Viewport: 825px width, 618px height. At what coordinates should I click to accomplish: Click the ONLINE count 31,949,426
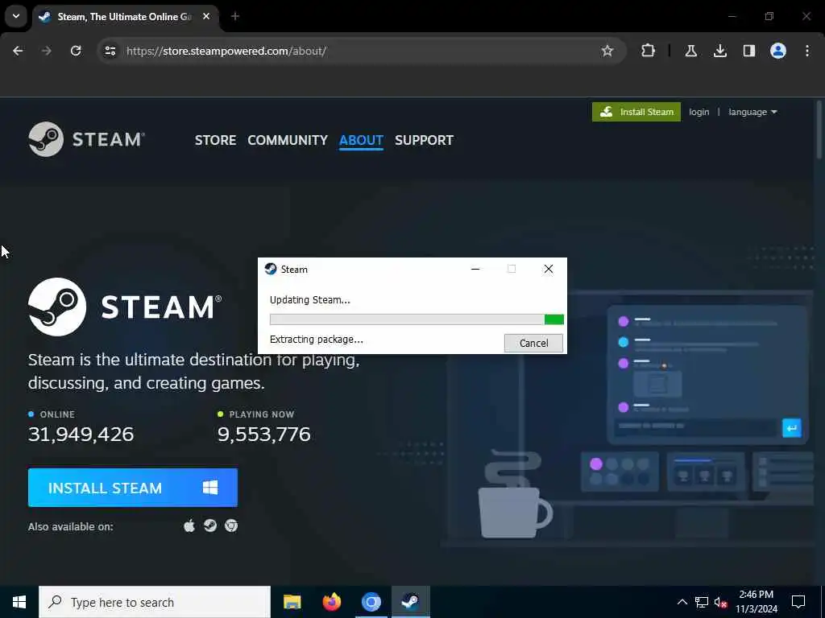[x=81, y=434]
